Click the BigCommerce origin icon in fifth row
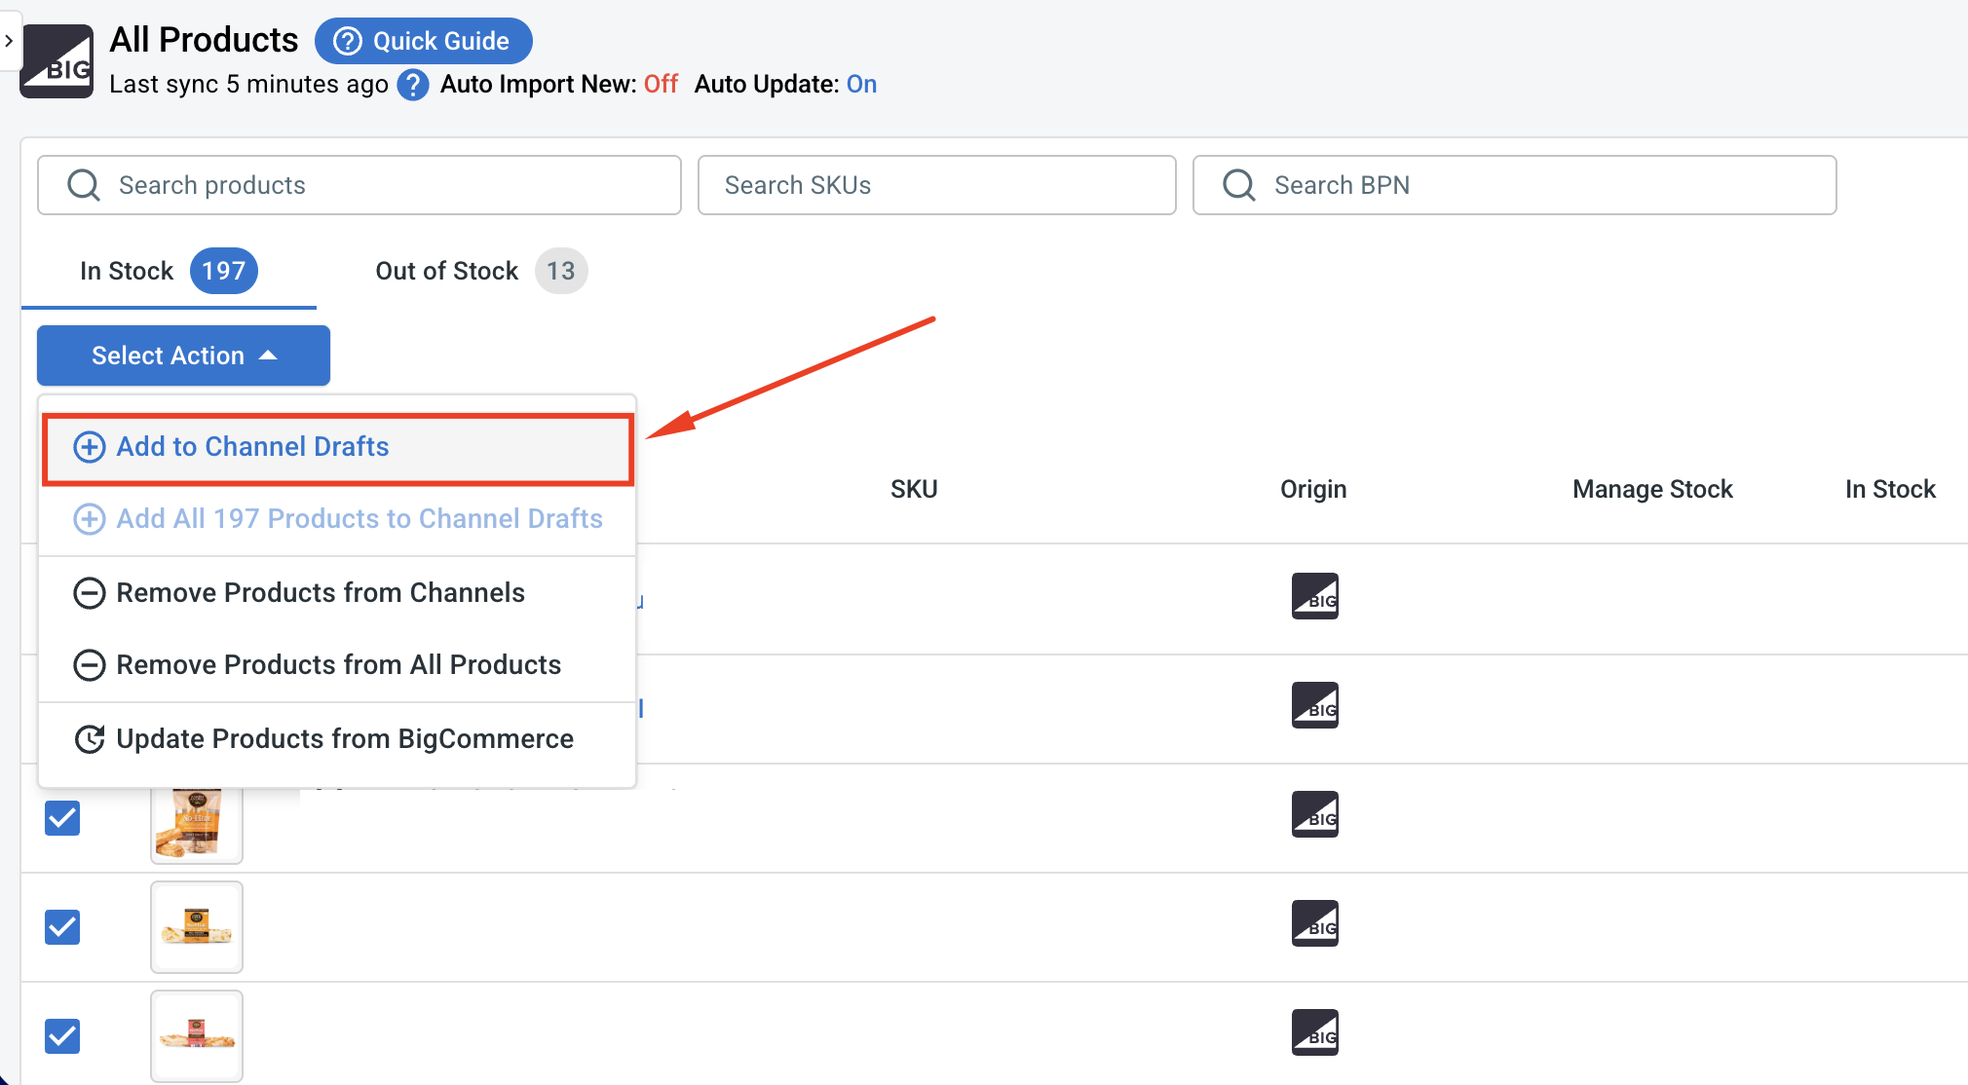 pos(1315,1032)
